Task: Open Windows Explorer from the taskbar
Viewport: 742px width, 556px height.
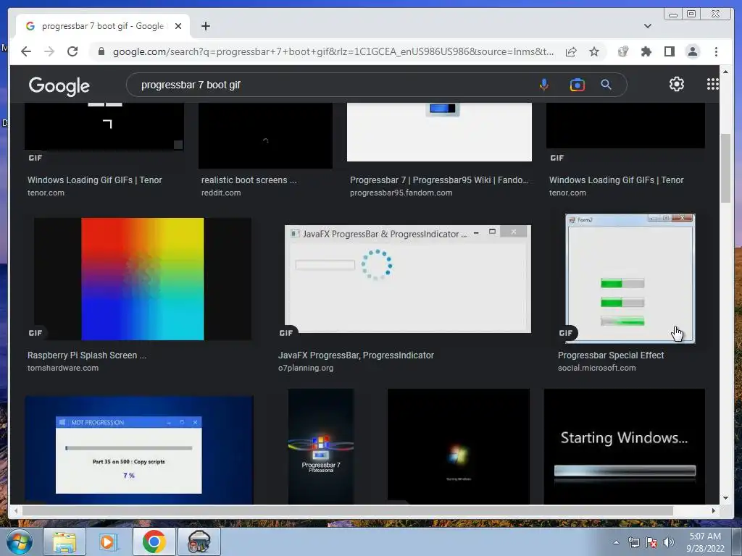Action: pos(64,542)
